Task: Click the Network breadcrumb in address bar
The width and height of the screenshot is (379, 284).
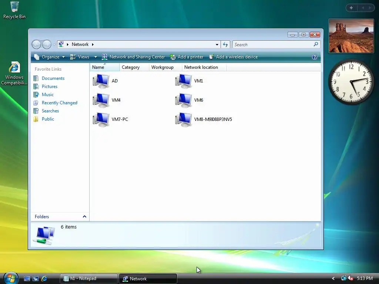Action: [x=80, y=44]
